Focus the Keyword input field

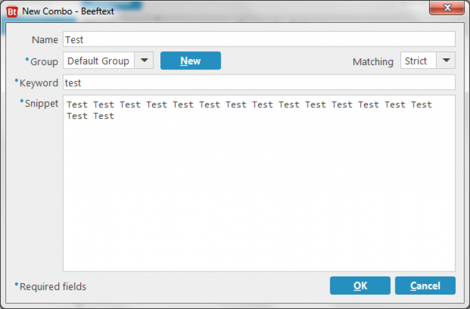click(x=259, y=82)
